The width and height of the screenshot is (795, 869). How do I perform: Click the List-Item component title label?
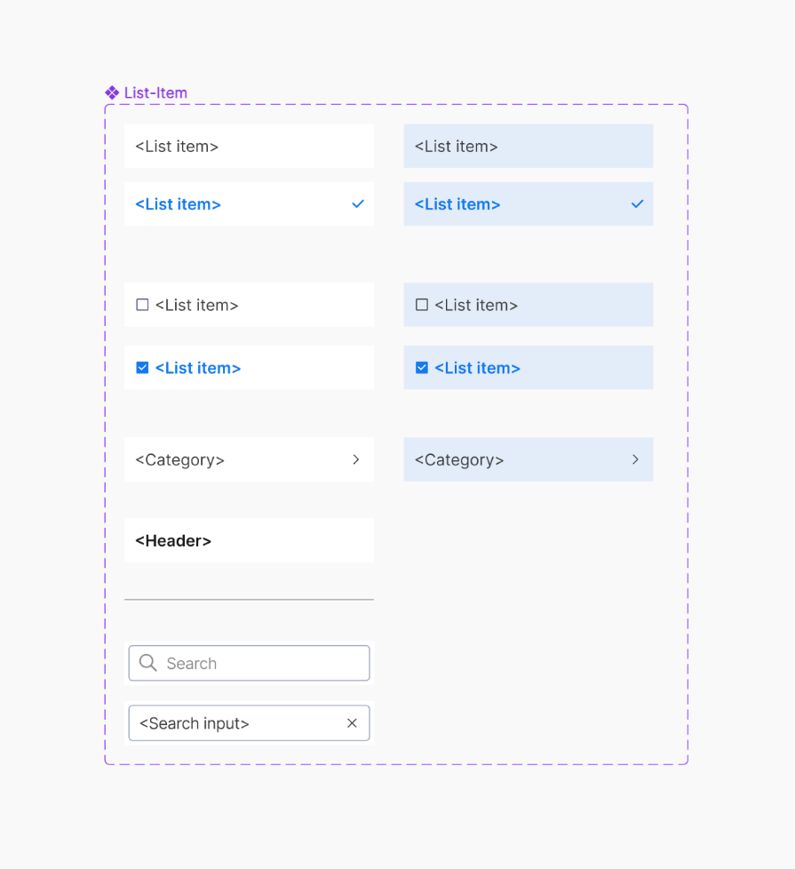point(155,92)
